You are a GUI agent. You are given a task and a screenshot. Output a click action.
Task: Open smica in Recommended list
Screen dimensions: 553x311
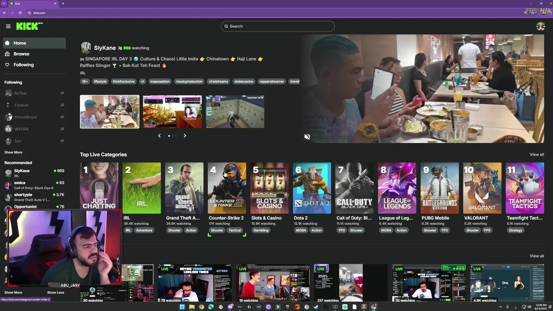34,185
